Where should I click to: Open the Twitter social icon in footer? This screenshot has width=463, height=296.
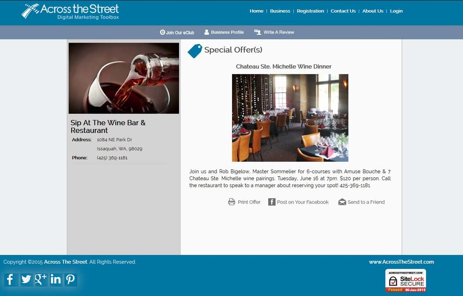click(x=26, y=279)
